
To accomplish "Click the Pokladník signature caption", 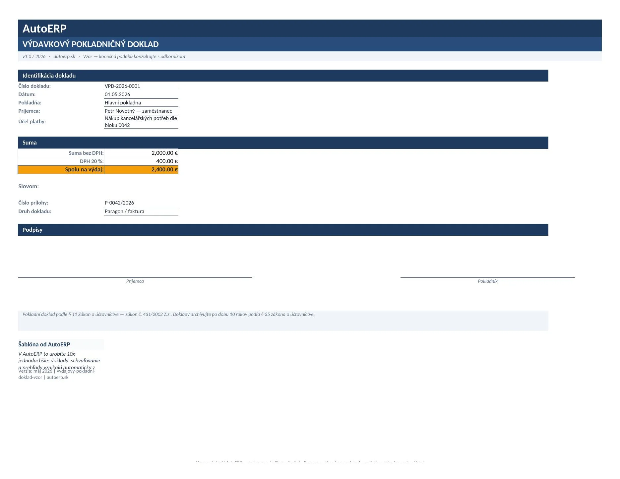I will [x=487, y=281].
